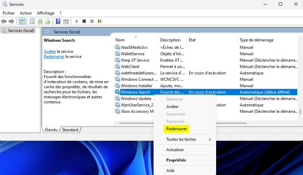Click webthreatdefusers 'En cours d'exécution' status

tap(207, 73)
